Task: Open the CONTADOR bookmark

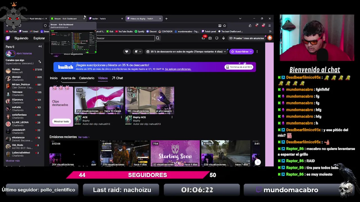Action: point(165,31)
